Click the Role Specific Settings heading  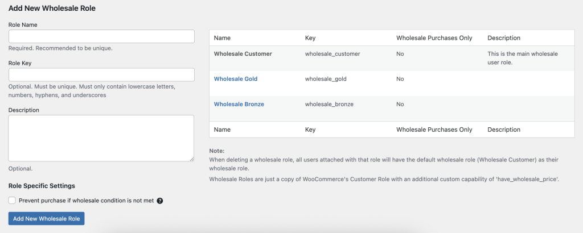[x=42, y=185]
